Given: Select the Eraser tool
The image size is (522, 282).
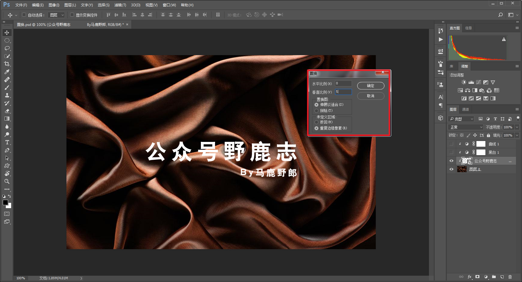Looking at the screenshot, I should (7, 111).
